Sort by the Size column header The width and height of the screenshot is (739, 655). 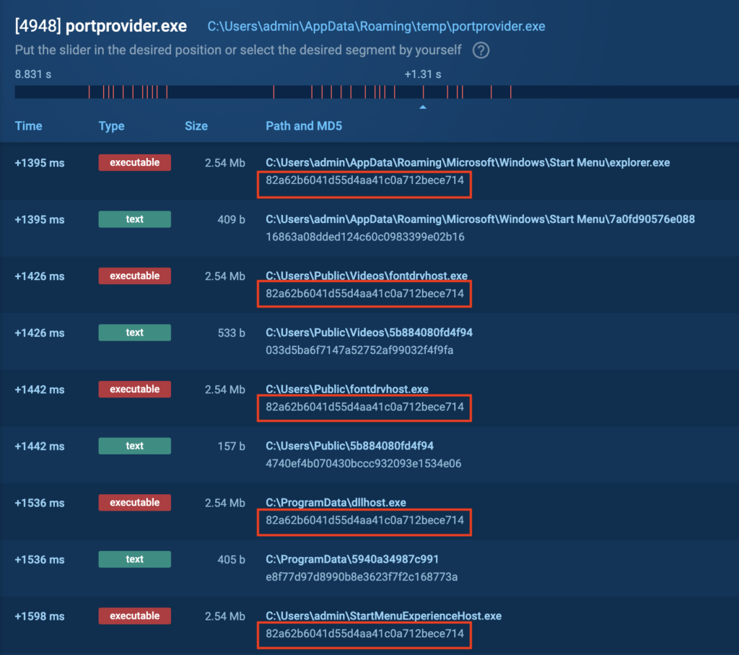(196, 126)
